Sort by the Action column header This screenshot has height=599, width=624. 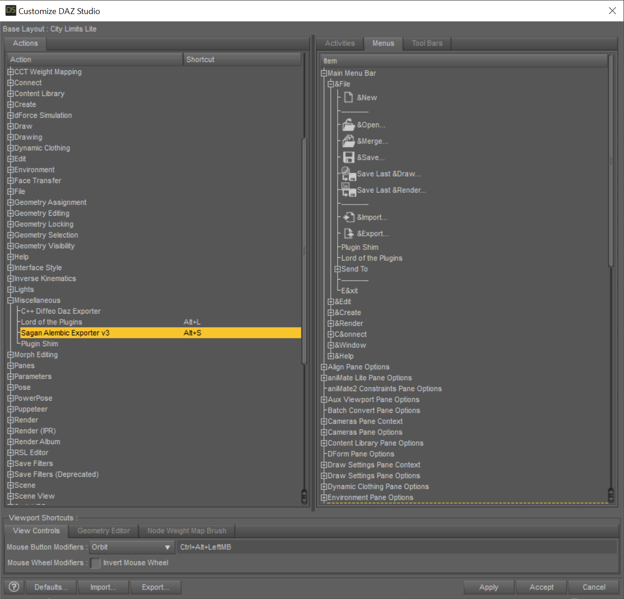click(x=95, y=59)
